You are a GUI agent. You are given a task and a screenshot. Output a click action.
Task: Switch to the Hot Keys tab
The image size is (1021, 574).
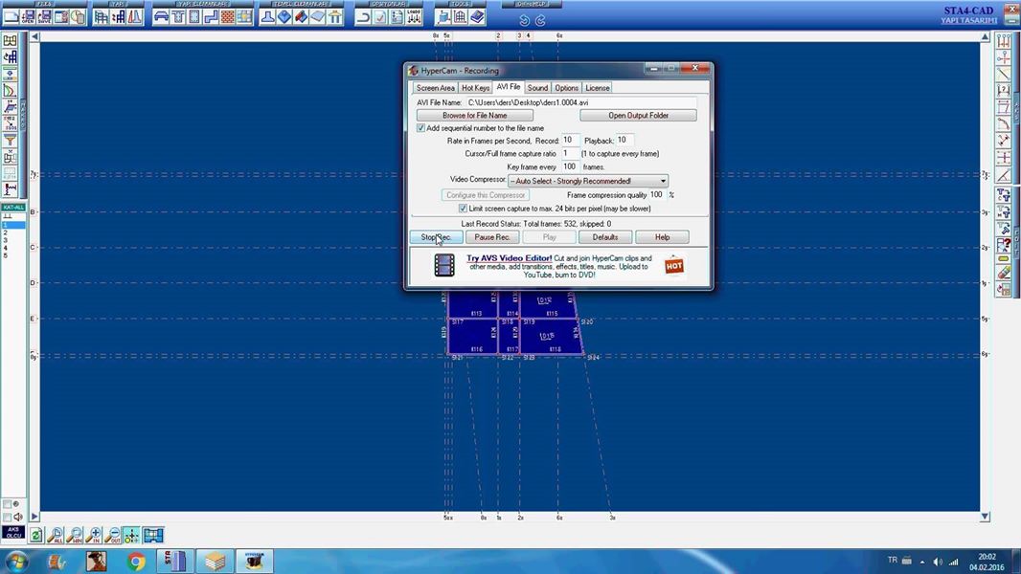point(475,88)
